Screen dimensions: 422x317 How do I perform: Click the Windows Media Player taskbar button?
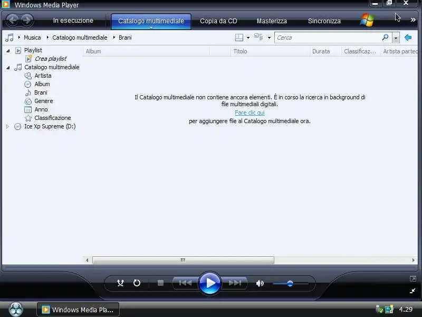[78, 310]
